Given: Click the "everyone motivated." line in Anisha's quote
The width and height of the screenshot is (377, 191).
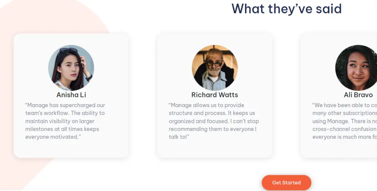Looking at the screenshot, I should [53, 137].
